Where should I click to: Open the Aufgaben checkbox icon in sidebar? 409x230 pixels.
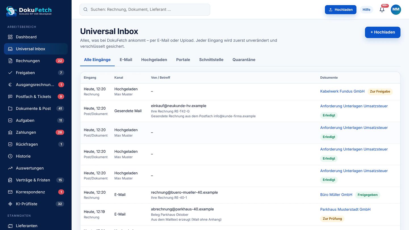point(10,120)
